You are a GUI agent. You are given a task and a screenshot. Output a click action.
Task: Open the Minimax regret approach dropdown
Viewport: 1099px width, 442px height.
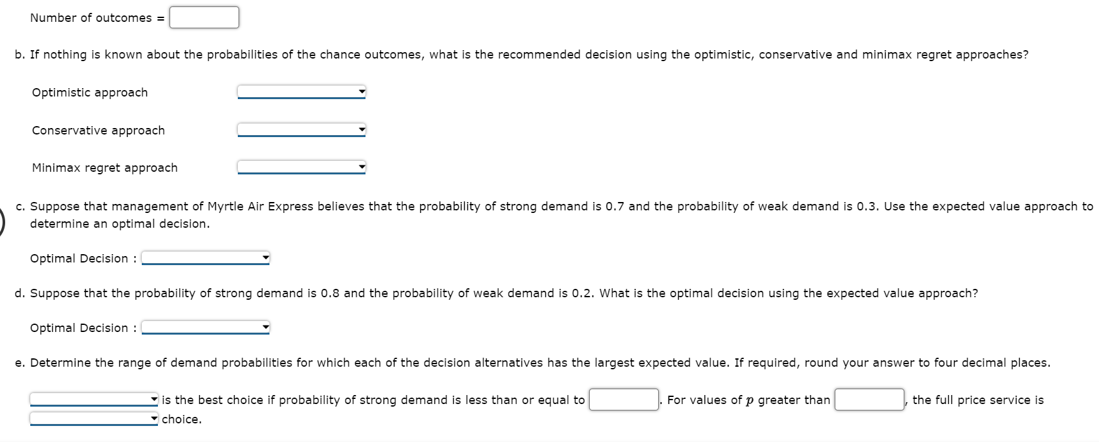click(x=300, y=167)
